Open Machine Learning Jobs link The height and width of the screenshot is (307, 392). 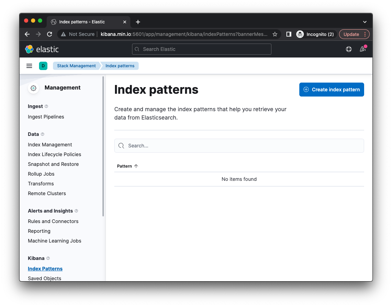(x=54, y=241)
